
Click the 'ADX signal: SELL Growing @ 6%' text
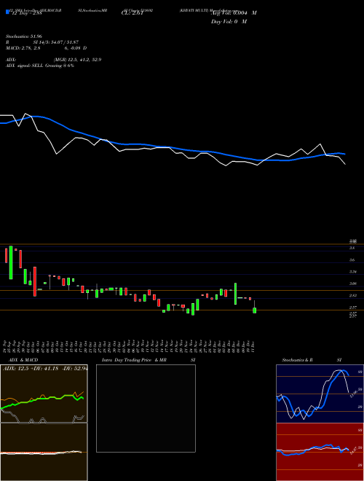(40, 66)
